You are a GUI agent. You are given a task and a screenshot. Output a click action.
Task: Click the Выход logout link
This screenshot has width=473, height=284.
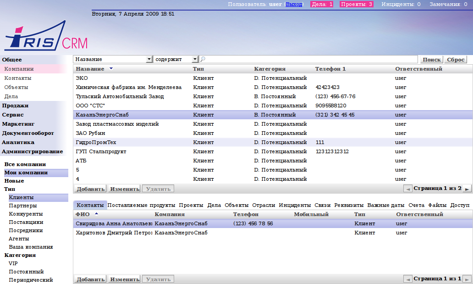294,4
